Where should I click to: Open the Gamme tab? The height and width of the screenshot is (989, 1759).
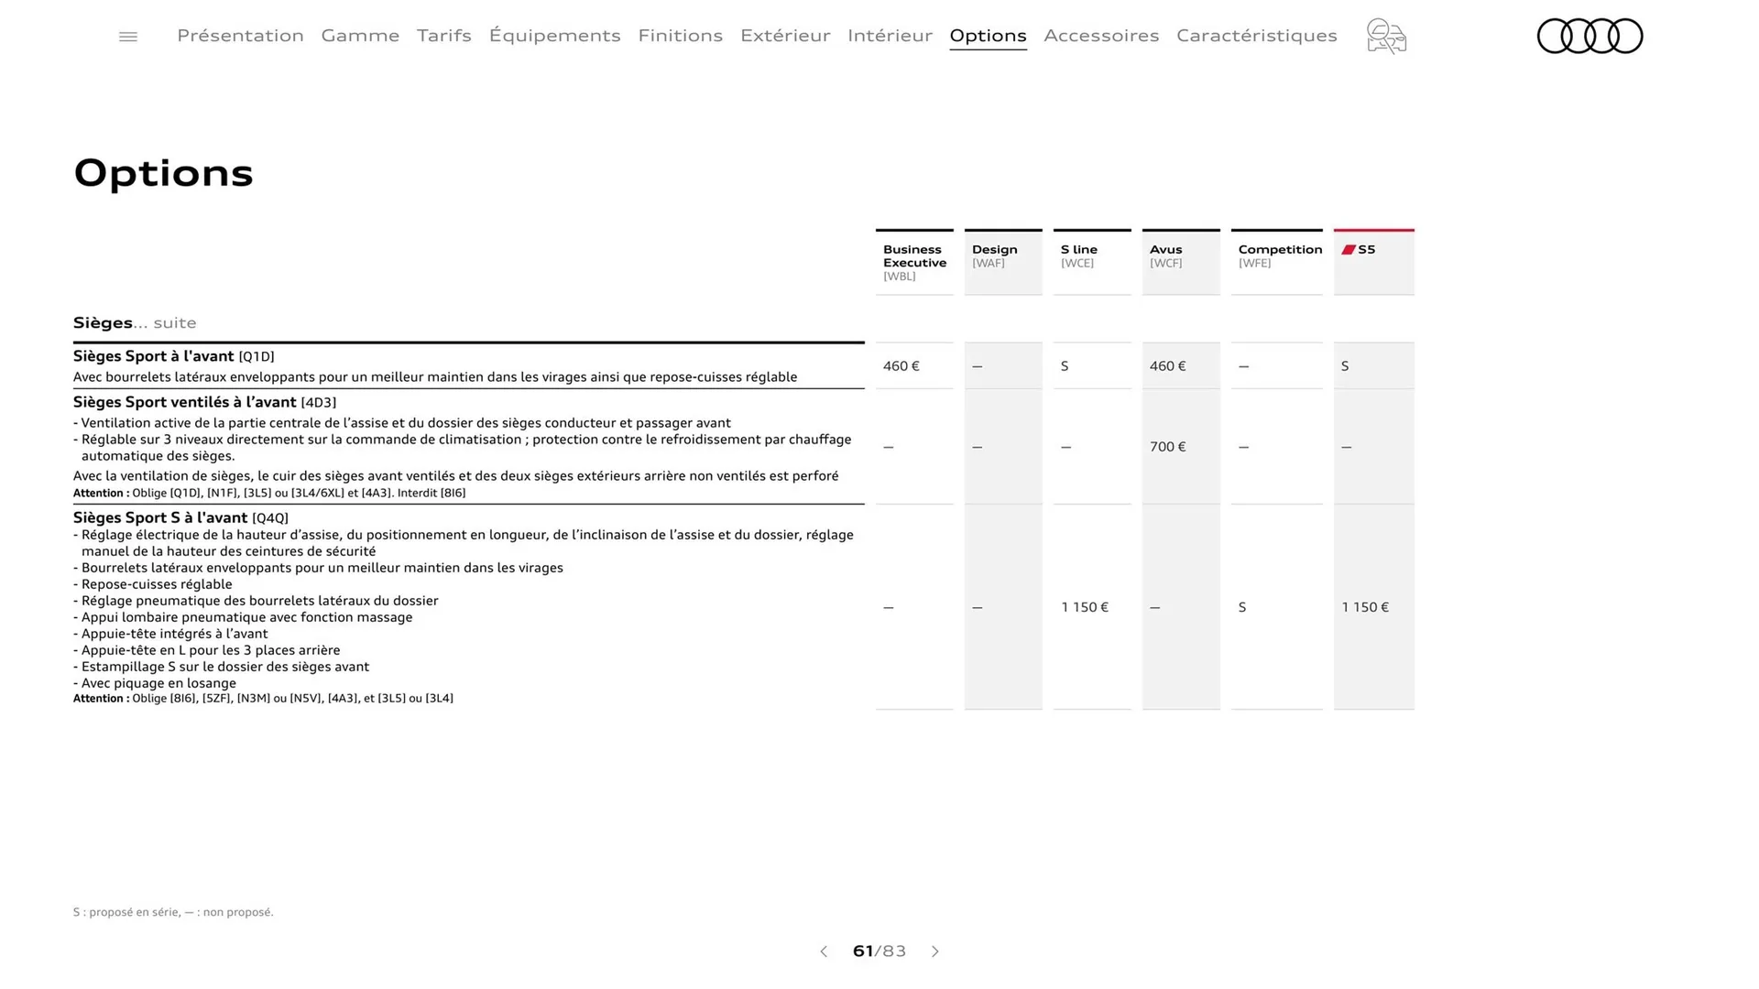[x=360, y=36]
